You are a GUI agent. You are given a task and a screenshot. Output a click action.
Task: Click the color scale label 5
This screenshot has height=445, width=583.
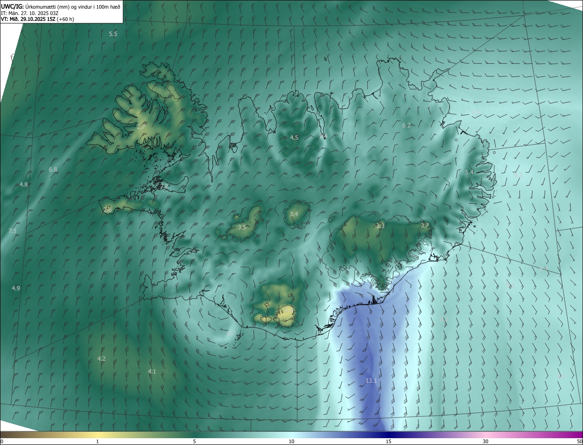[x=194, y=441]
